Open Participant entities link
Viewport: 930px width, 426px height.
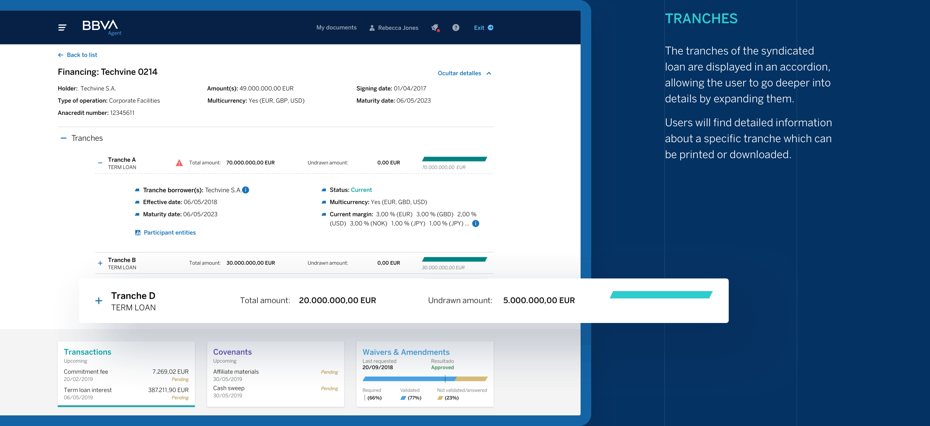tap(169, 233)
